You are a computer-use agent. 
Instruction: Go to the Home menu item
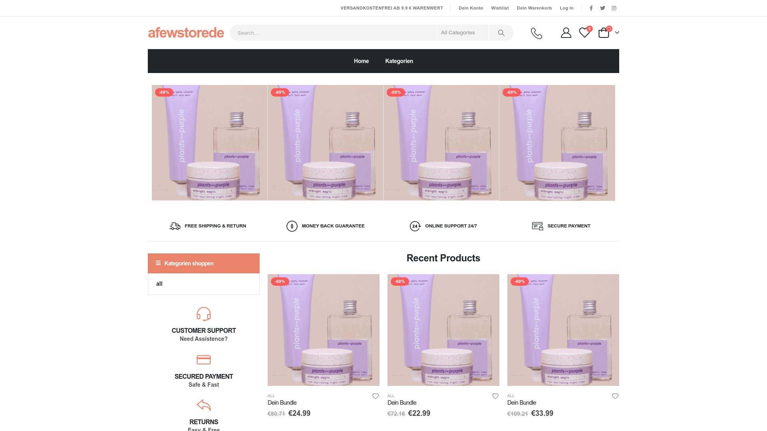pyautogui.click(x=361, y=61)
